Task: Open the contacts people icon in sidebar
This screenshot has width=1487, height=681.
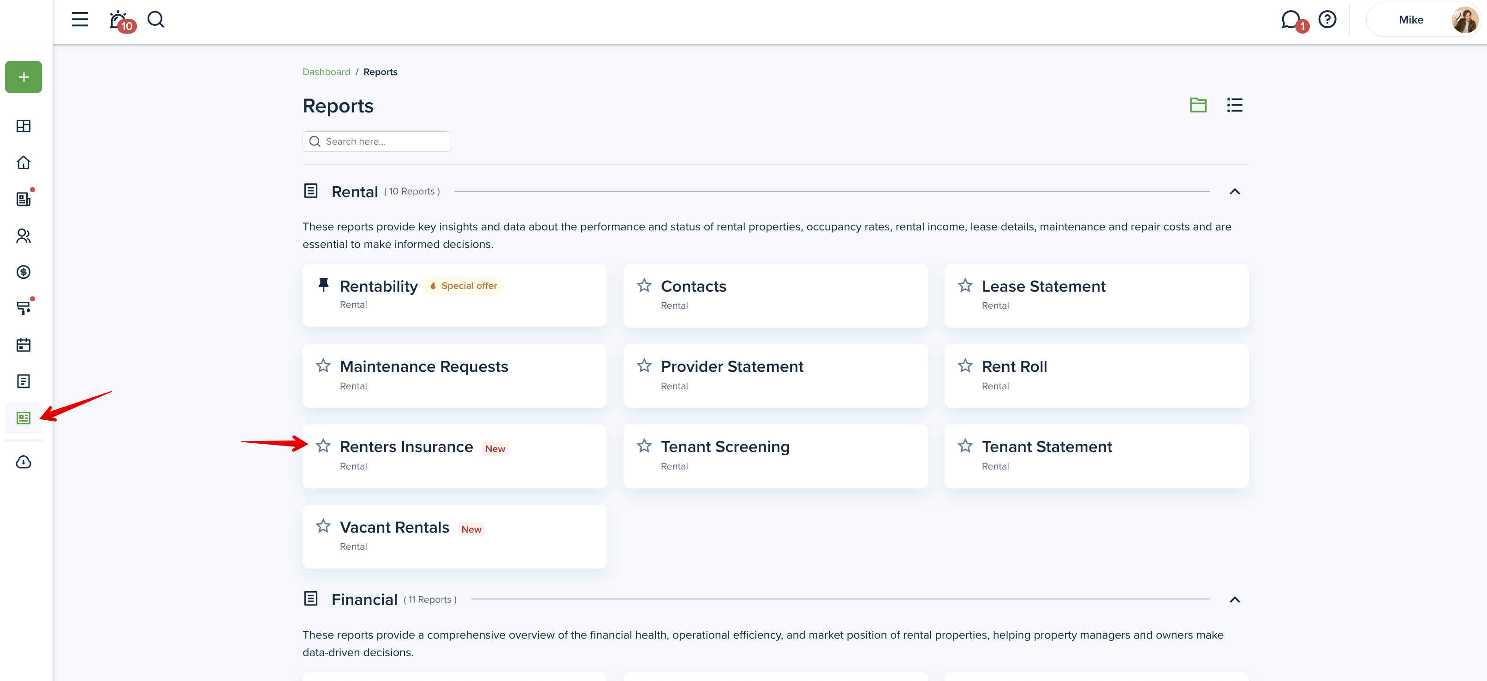Action: pyautogui.click(x=24, y=235)
